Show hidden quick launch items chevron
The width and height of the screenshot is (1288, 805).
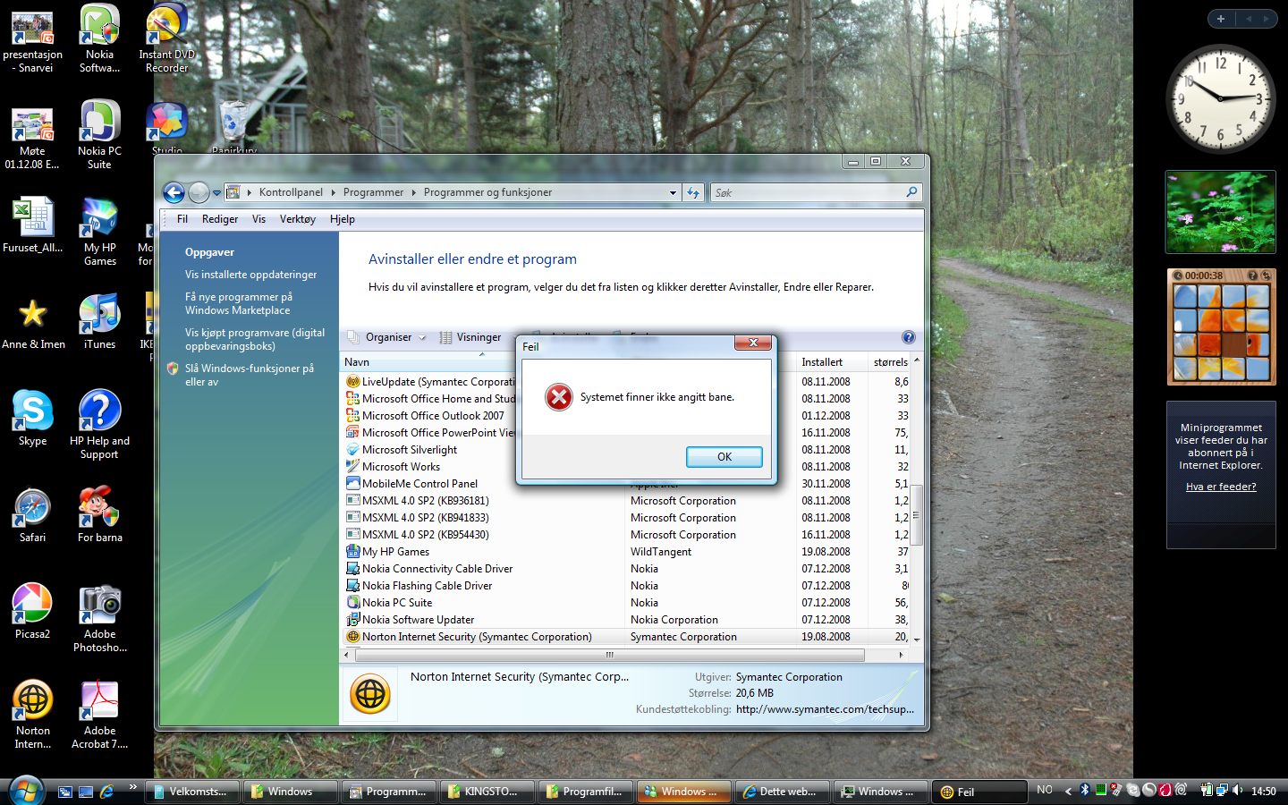[x=132, y=787]
